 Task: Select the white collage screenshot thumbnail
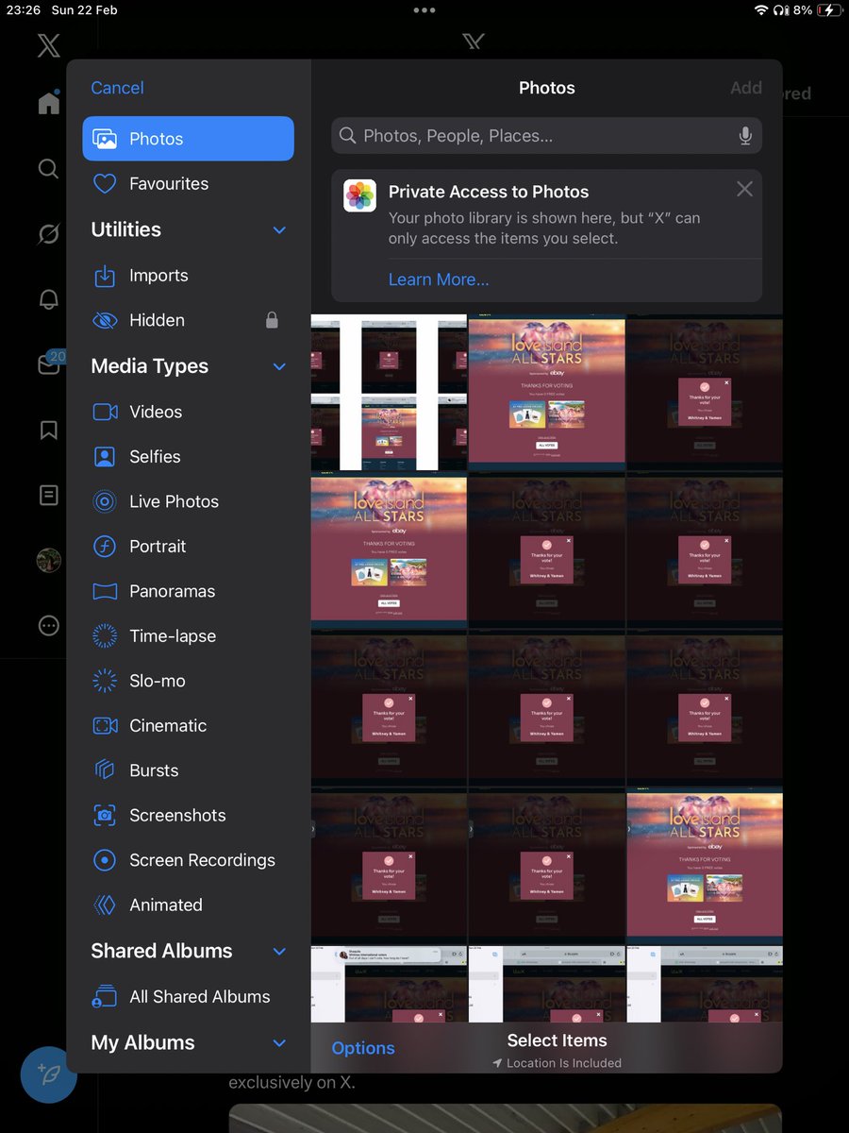(x=389, y=393)
